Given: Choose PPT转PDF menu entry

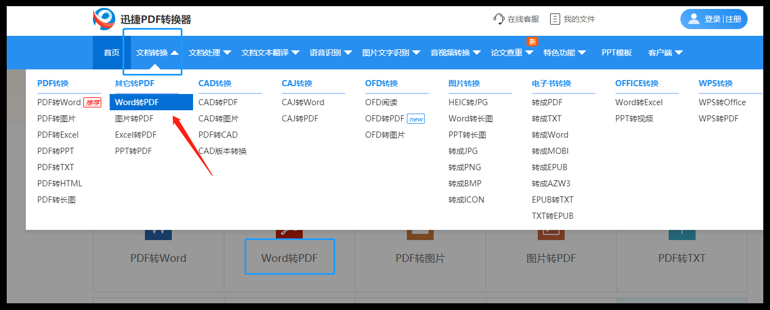Looking at the screenshot, I should tap(134, 151).
